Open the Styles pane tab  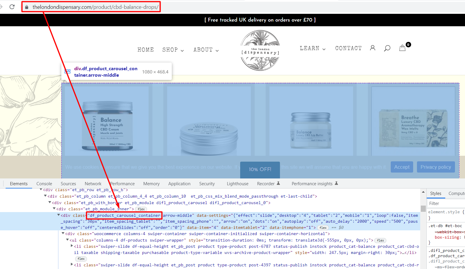[x=436, y=193]
